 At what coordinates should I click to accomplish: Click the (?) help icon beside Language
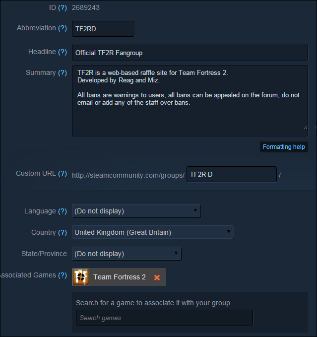point(63,211)
